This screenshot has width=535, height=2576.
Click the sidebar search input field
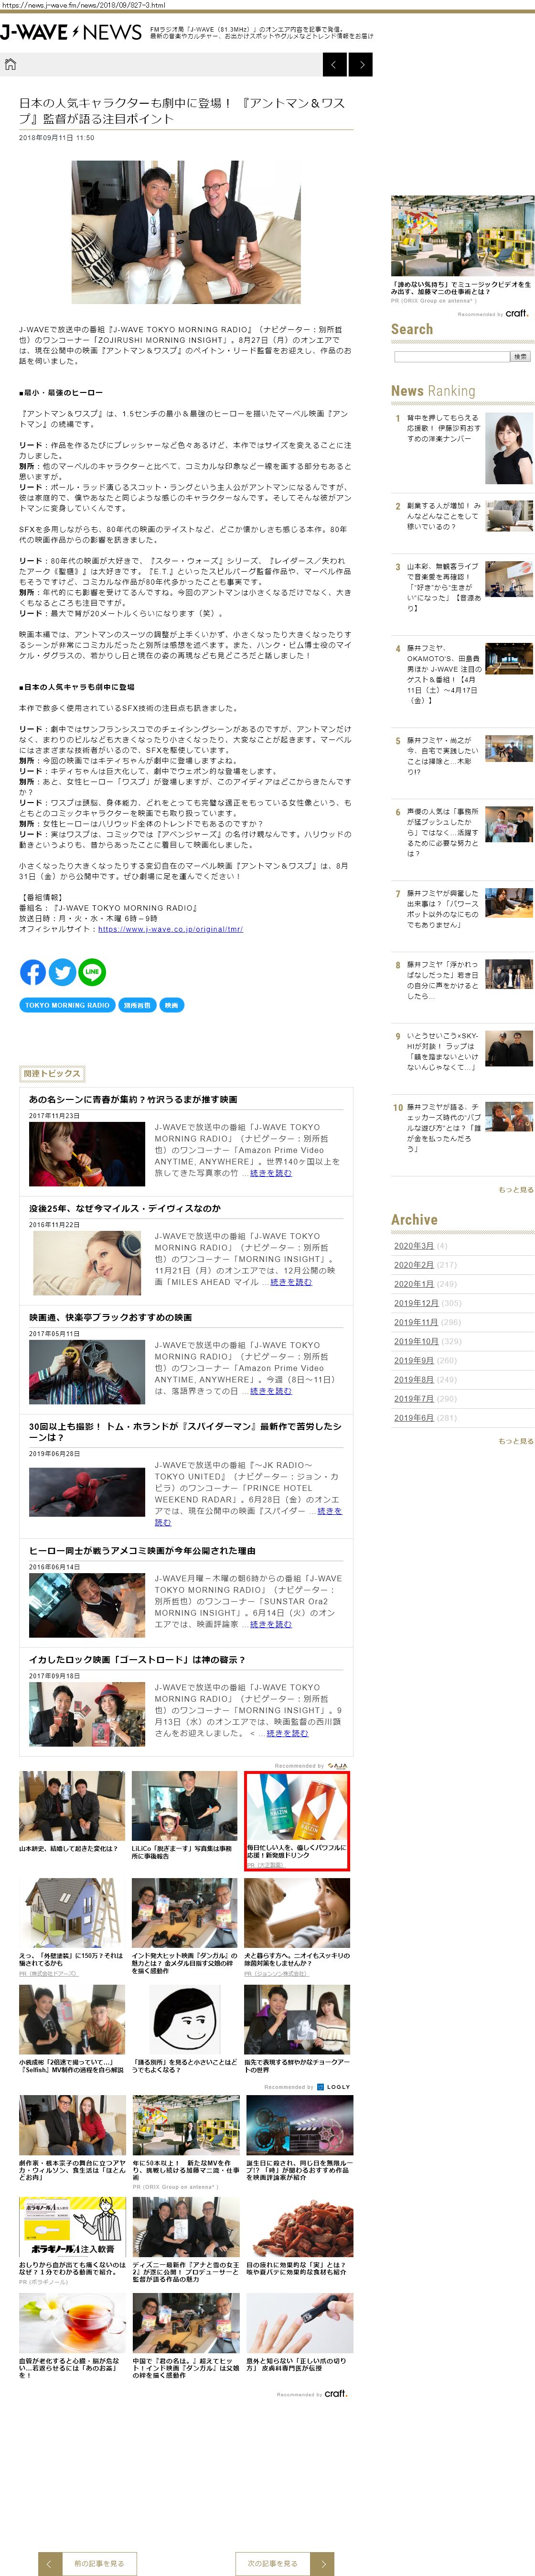pos(451,357)
